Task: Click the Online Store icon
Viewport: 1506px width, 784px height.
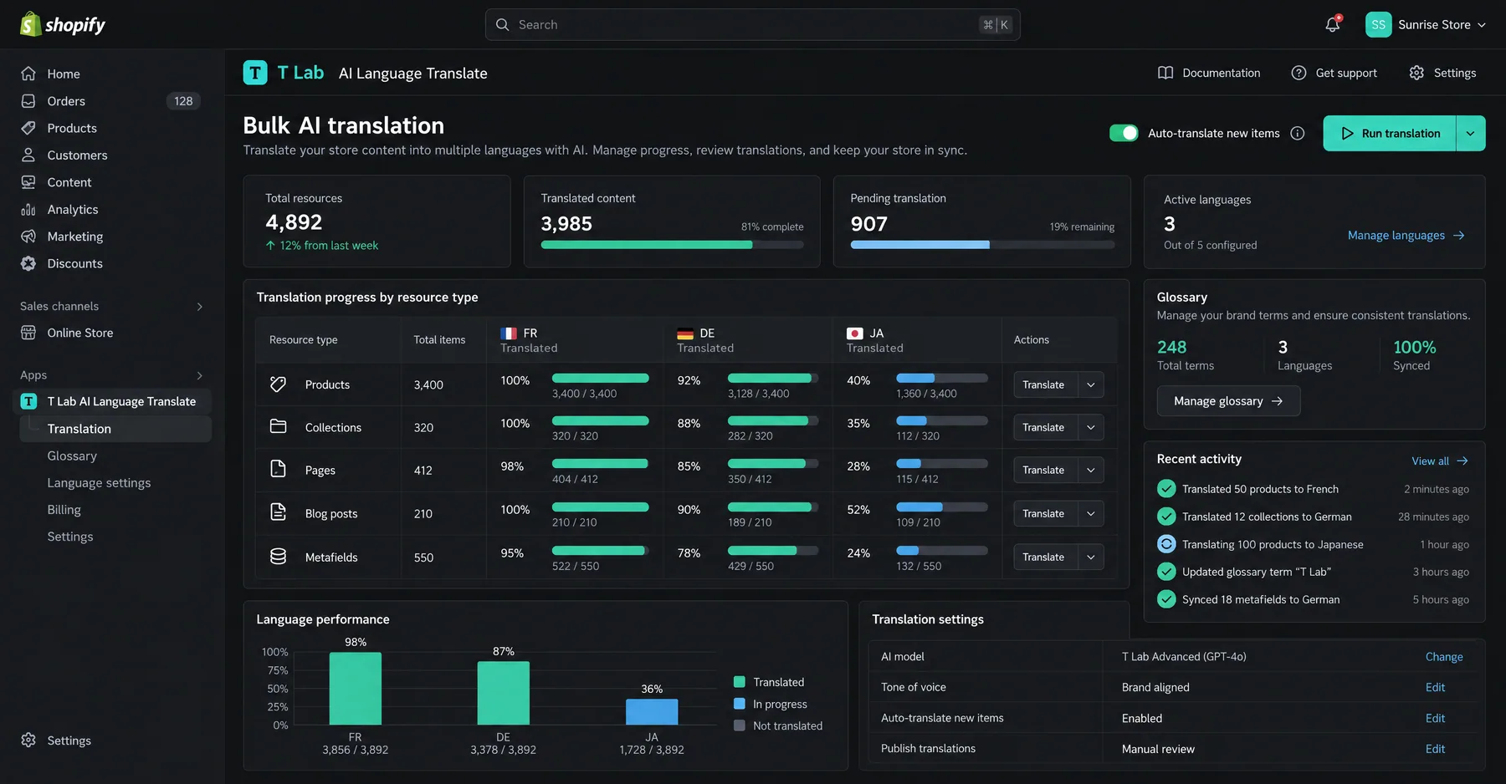Action: click(x=28, y=333)
